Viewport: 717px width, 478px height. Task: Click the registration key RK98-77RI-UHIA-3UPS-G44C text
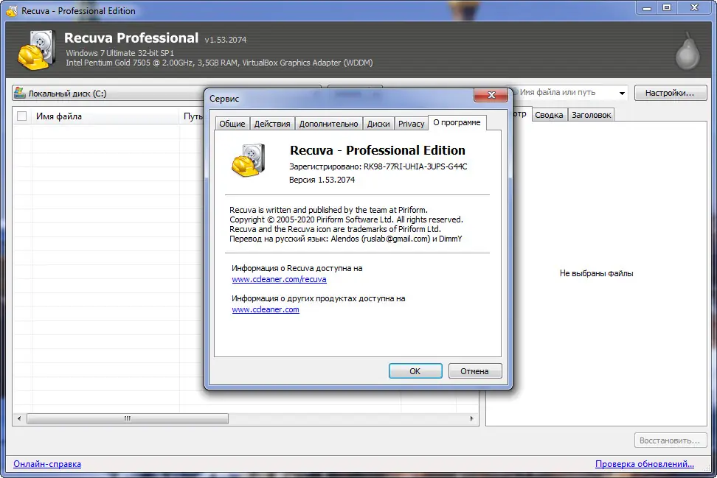click(x=415, y=166)
